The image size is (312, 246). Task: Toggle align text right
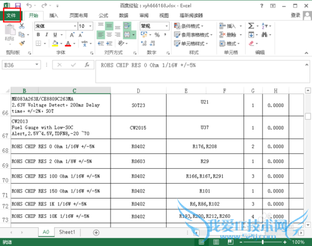click(117, 35)
